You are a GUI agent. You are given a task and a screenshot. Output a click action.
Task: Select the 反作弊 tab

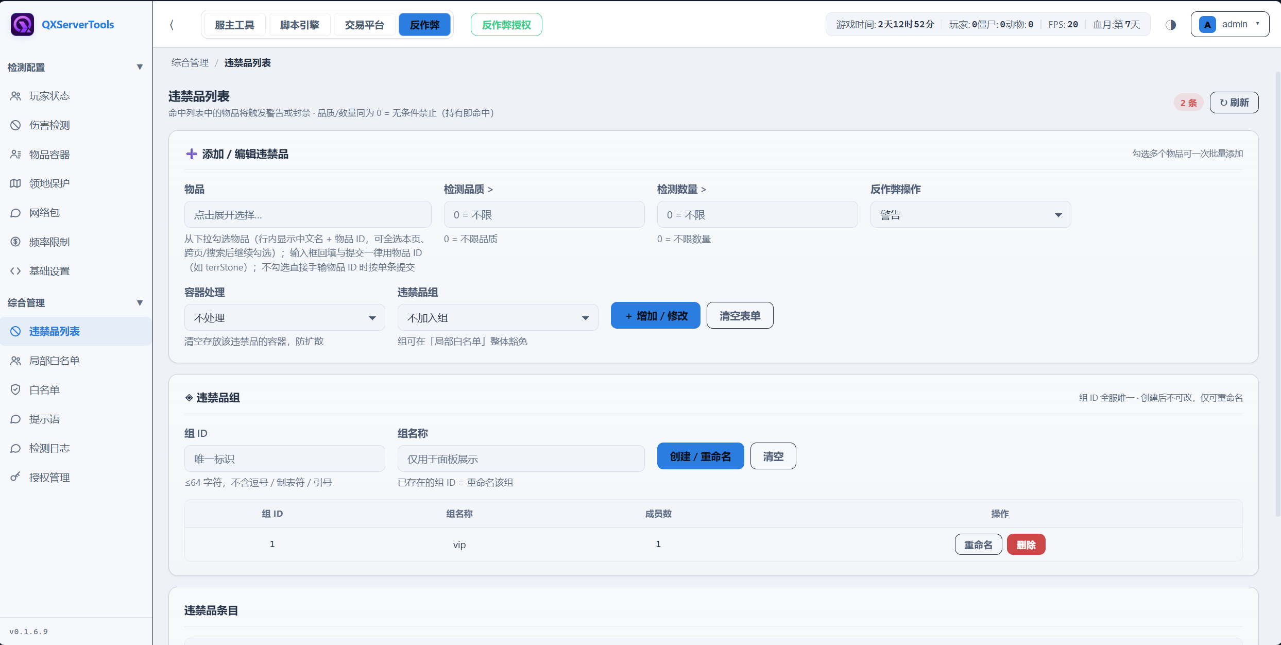[424, 25]
